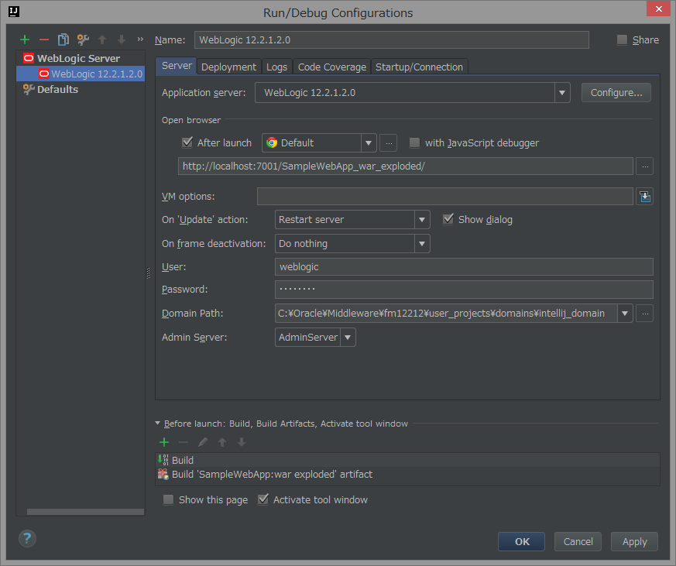Viewport: 676px width, 566px height.
Task: Open URL ellipsis button beside localhost address
Action: [x=645, y=166]
